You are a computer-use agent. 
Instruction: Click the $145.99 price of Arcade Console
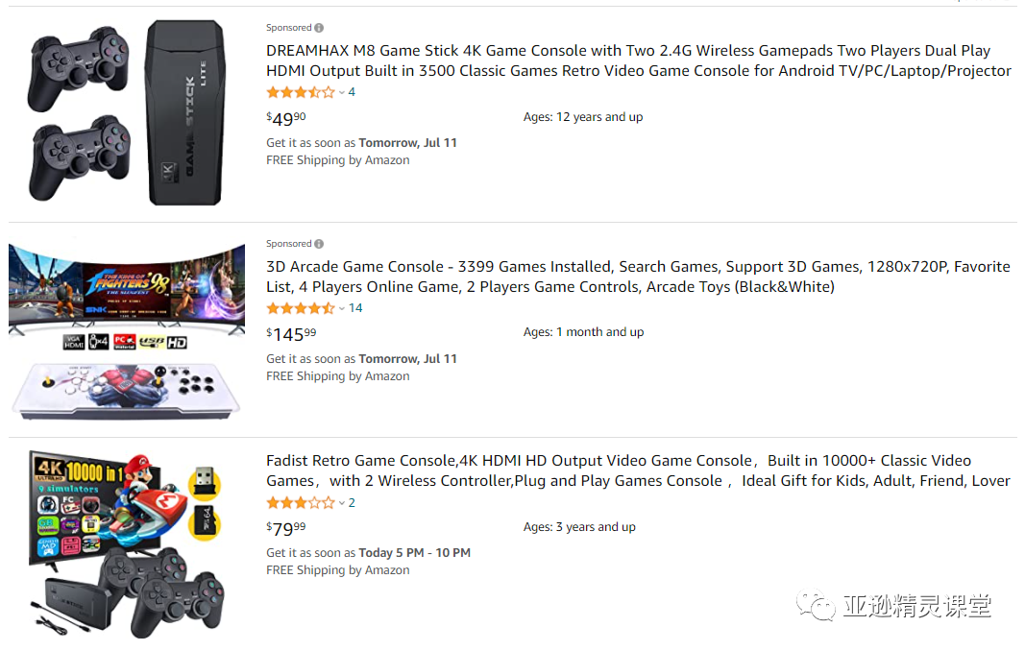(x=291, y=334)
